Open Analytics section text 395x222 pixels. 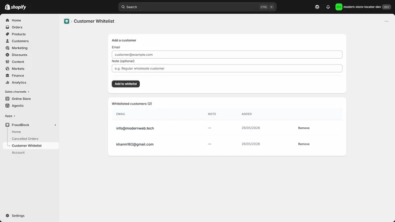pyautogui.click(x=19, y=82)
